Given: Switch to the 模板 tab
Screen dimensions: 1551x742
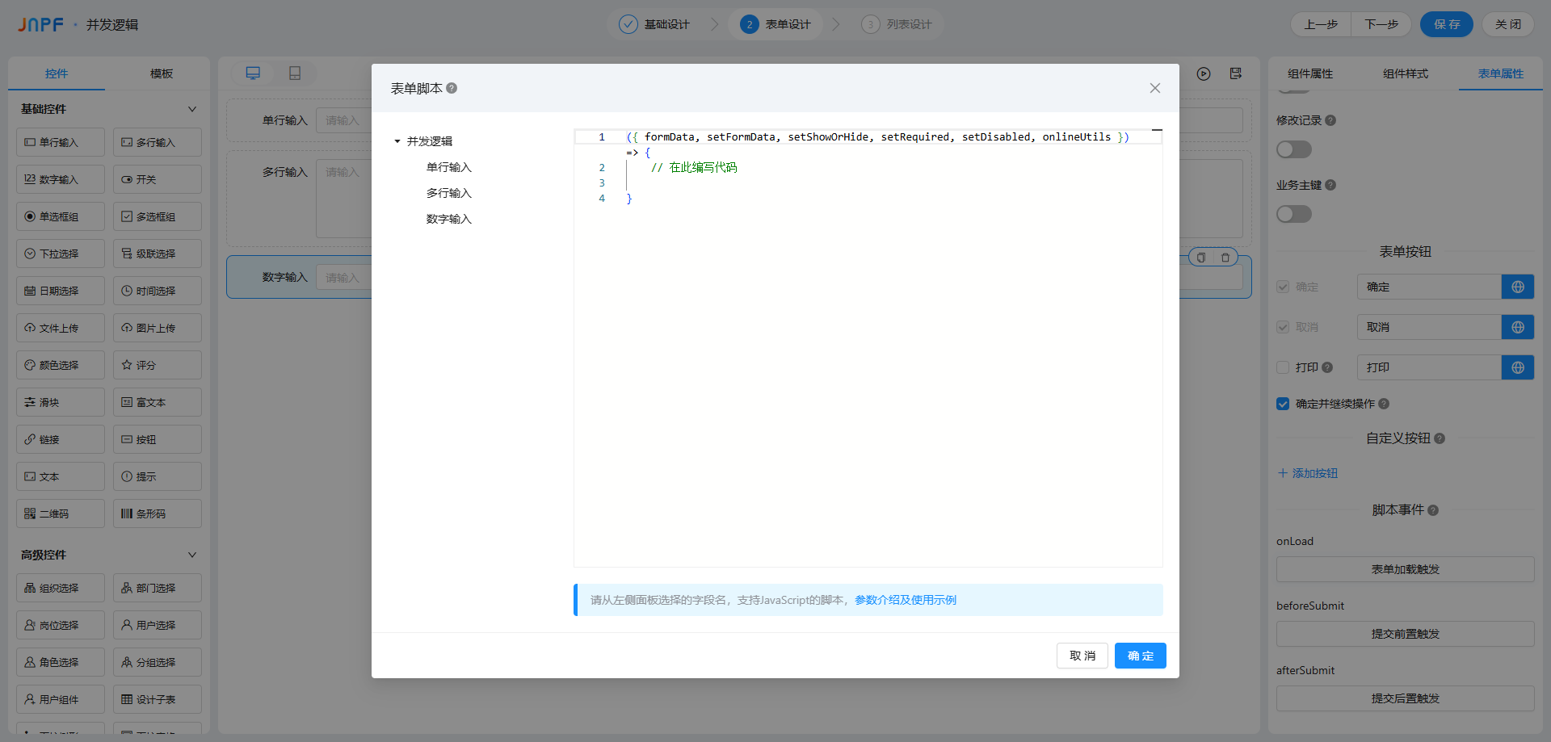Looking at the screenshot, I should [x=161, y=73].
